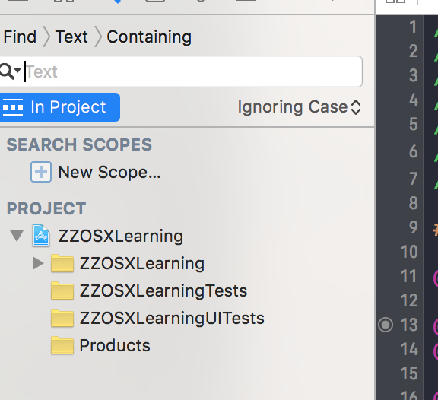Open the Find breadcrumb menu
438x400 pixels.
click(20, 37)
